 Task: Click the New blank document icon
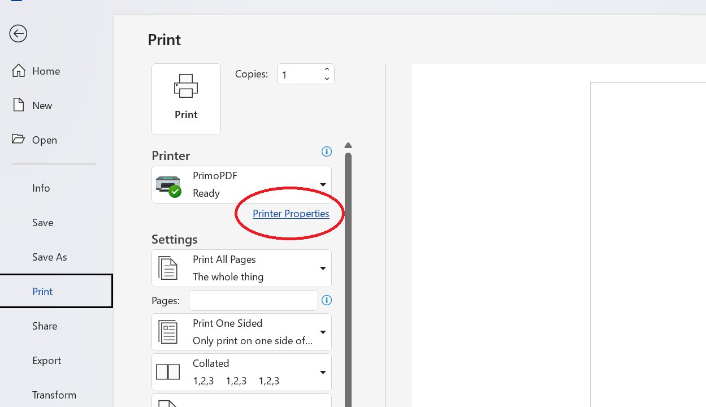click(19, 105)
